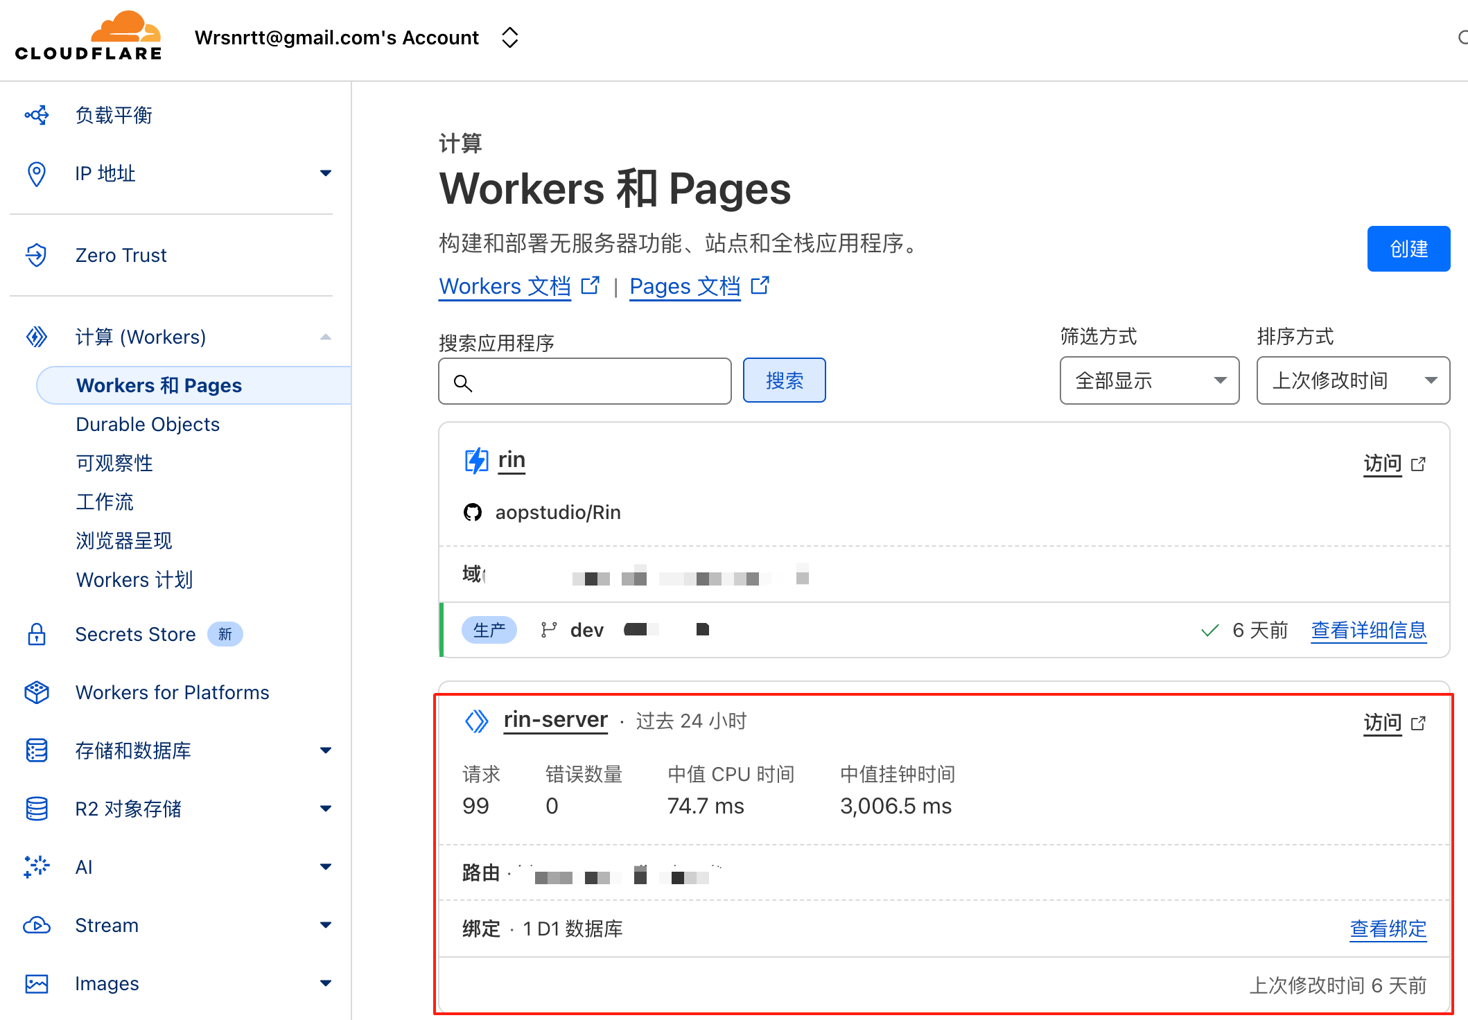The height and width of the screenshot is (1020, 1468).
Task: Open 查看详细信息 for rin deployment
Action: [x=1369, y=630]
